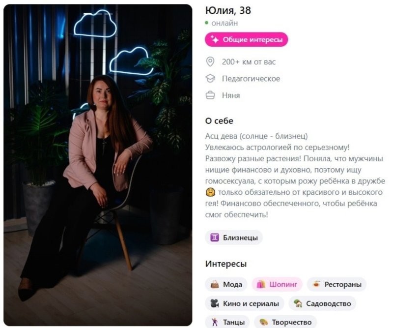Image resolution: width=393 pixels, height=328 pixels.
Task: Click the shopping bags icon beside Шопинг
Action: (x=261, y=284)
